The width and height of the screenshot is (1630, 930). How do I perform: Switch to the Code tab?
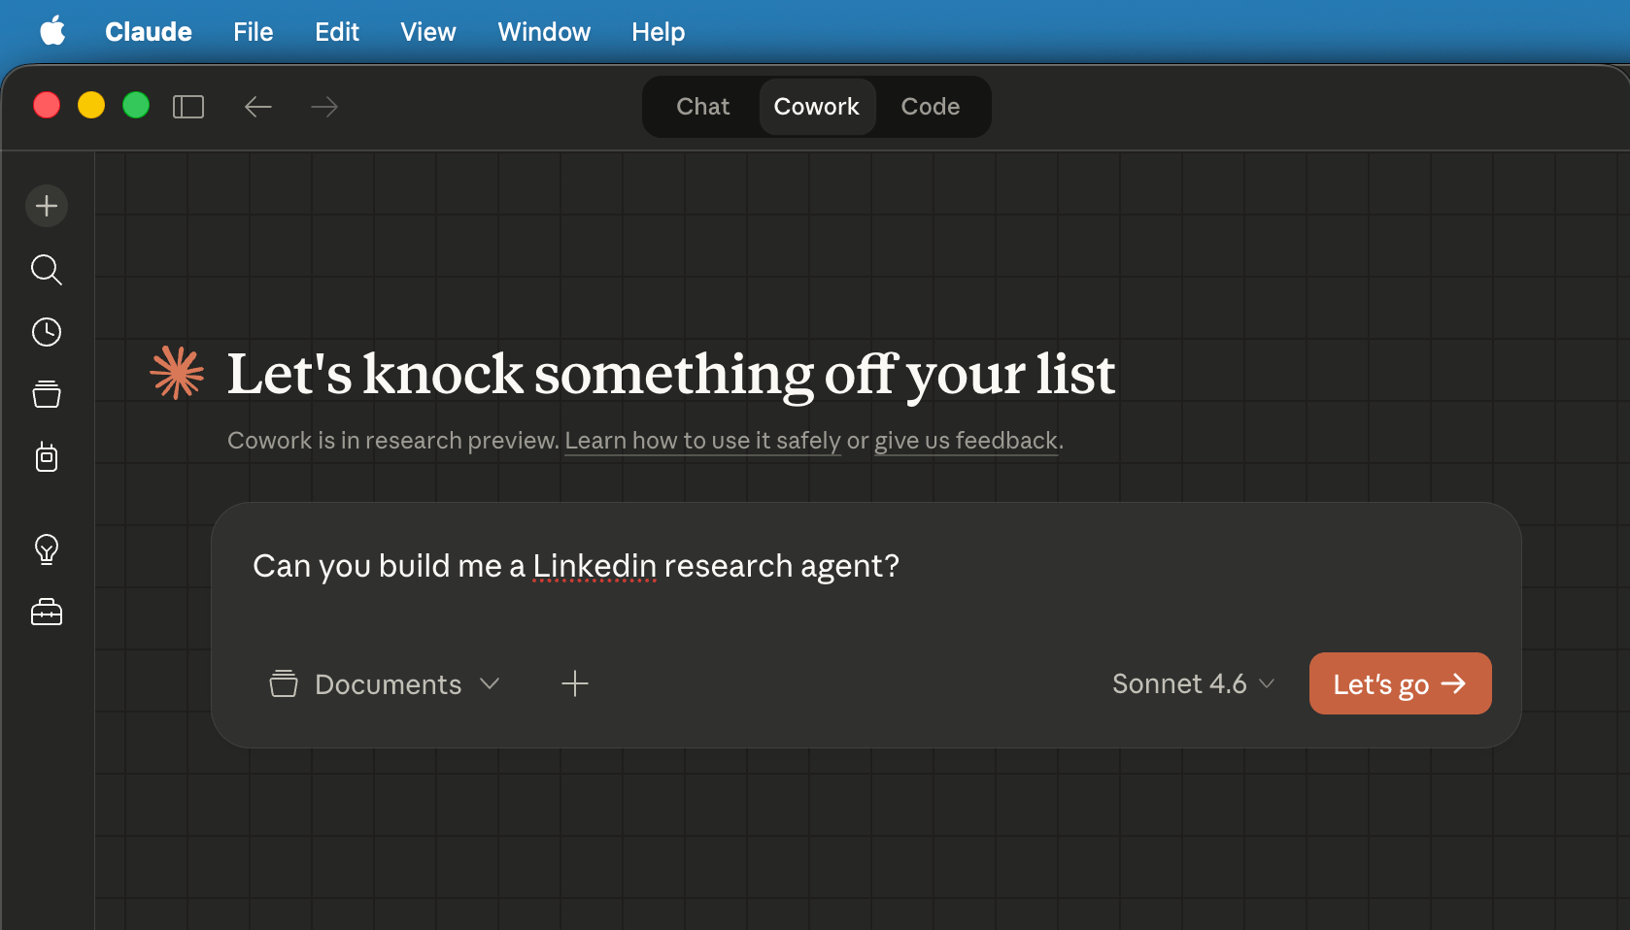pos(930,107)
